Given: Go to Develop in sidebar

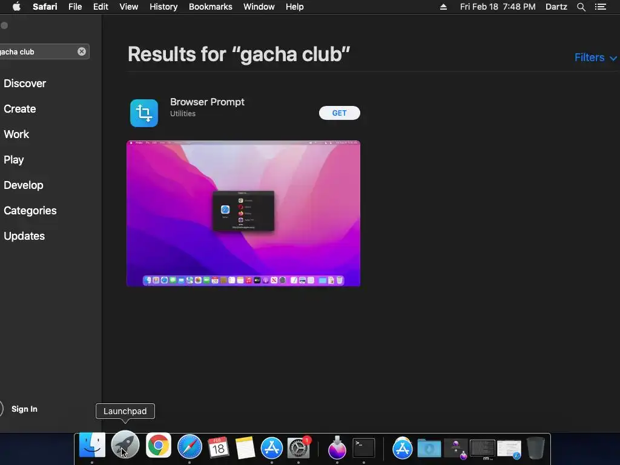Looking at the screenshot, I should pyautogui.click(x=24, y=185).
